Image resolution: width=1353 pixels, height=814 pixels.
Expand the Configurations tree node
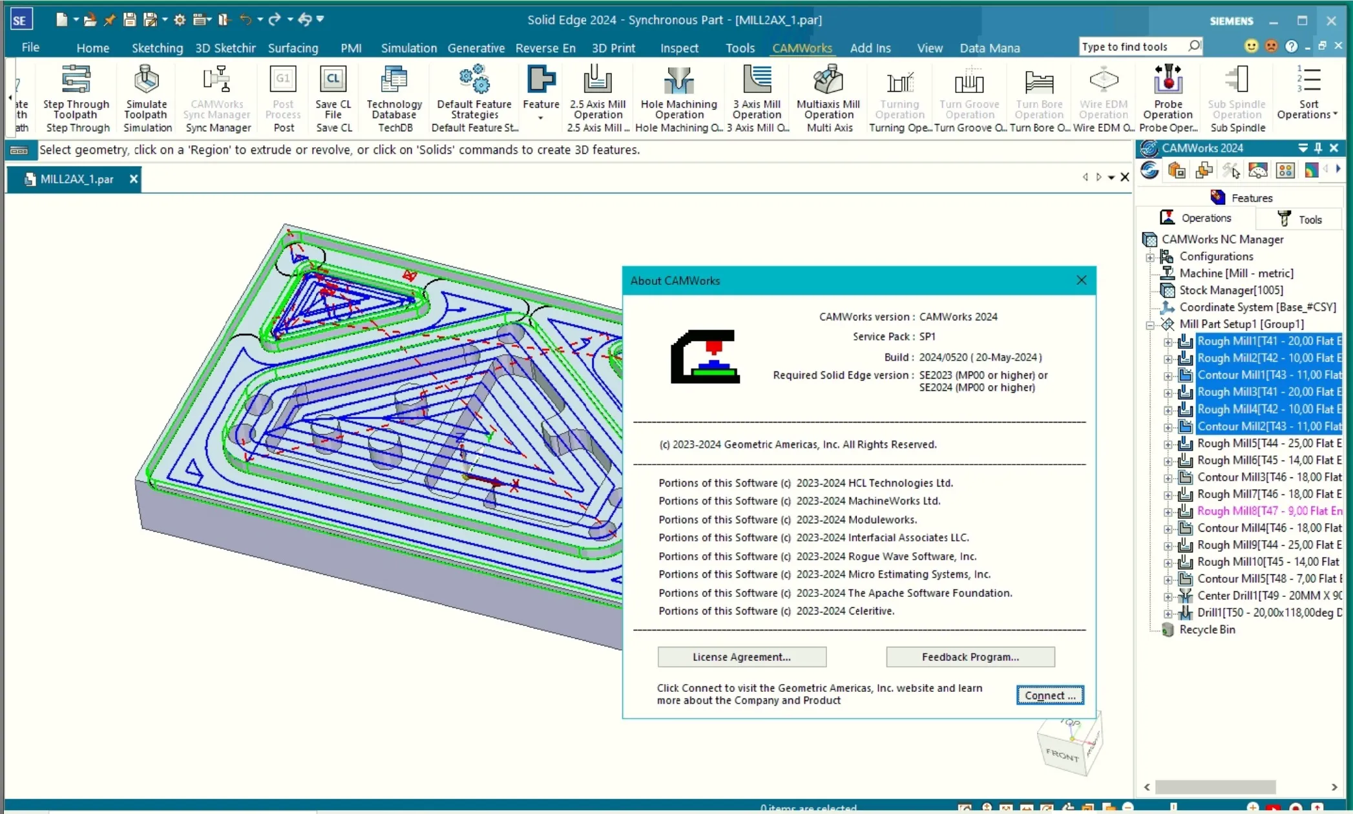pyautogui.click(x=1150, y=257)
